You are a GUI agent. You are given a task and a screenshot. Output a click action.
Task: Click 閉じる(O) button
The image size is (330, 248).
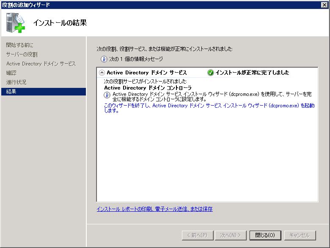click(265, 235)
